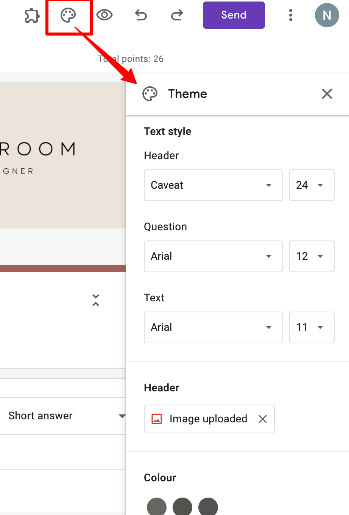Open your account avatar menu
The width and height of the screenshot is (349, 515).
tap(327, 15)
